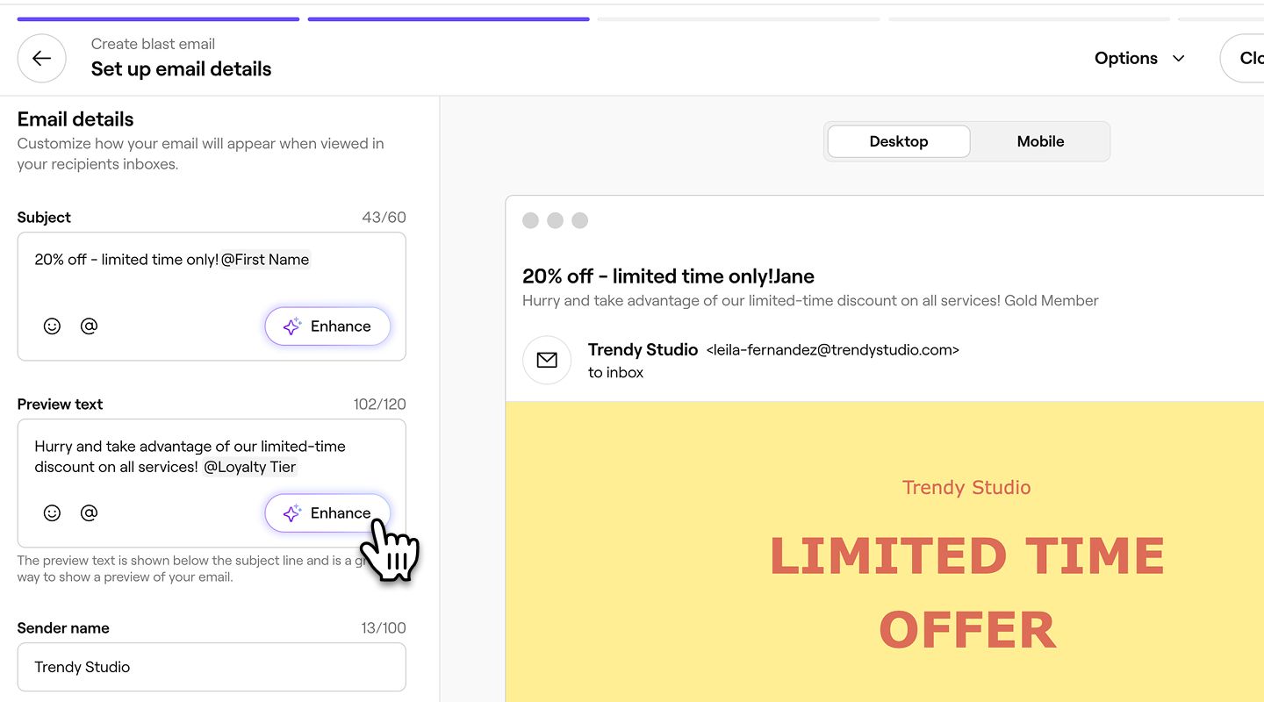Switch preview to Mobile view
This screenshot has width=1264, height=702.
pos(1040,141)
